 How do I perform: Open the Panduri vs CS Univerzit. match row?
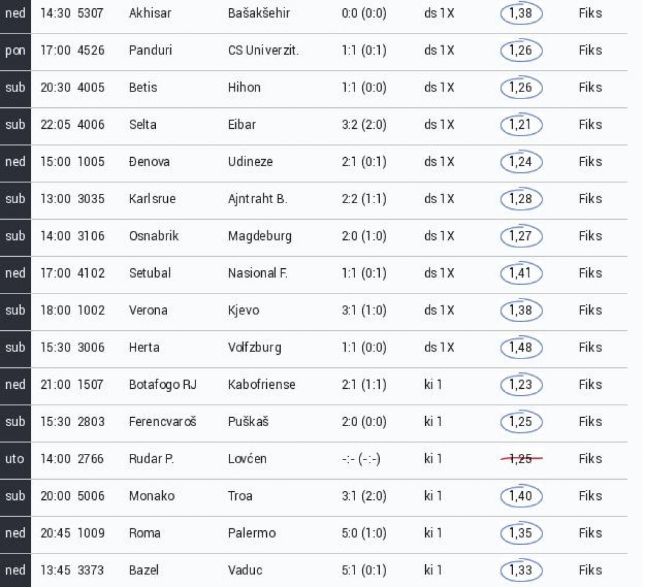[314, 50]
